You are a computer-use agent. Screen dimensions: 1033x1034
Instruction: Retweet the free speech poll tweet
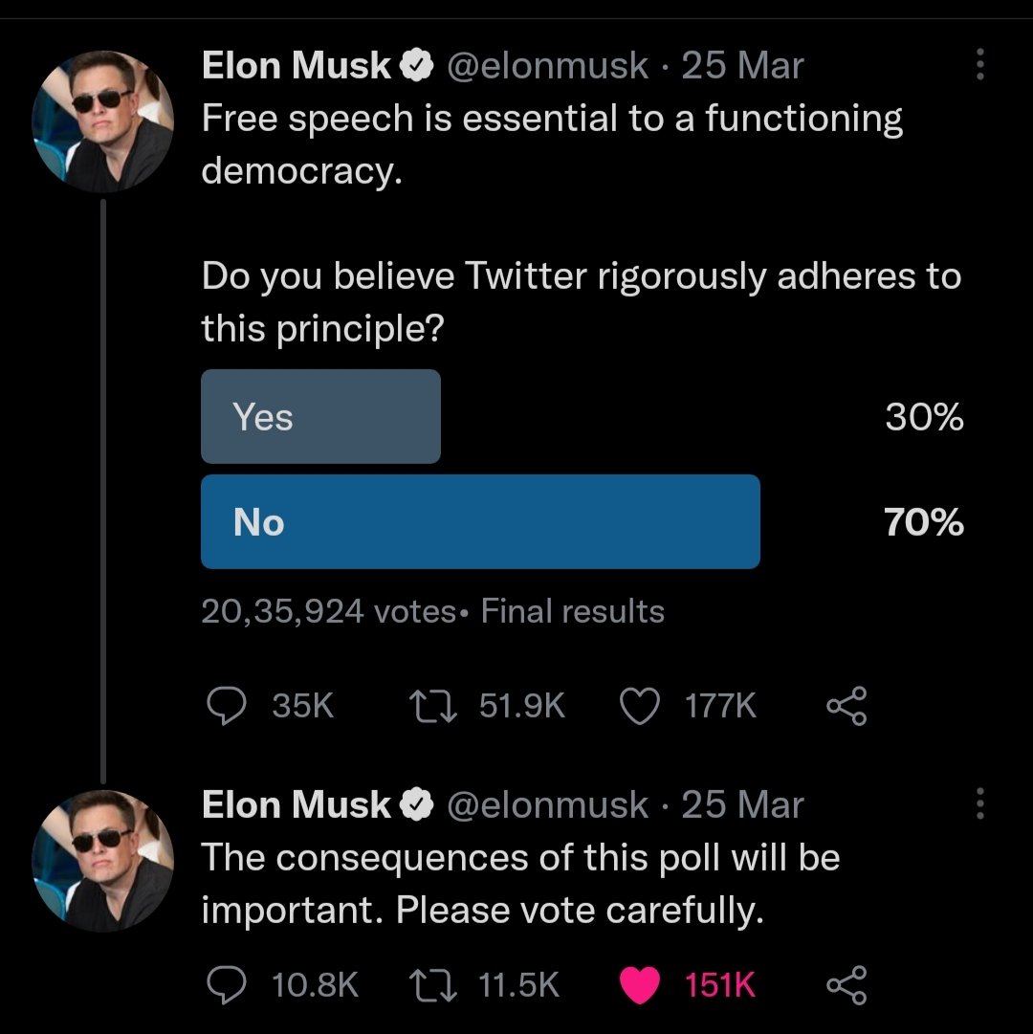(433, 706)
